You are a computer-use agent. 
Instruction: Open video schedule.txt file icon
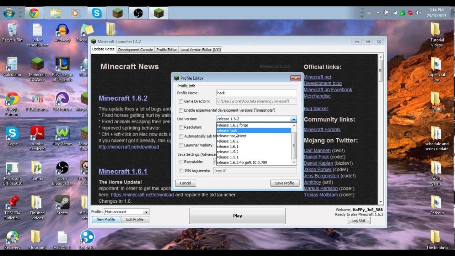[x=37, y=35]
